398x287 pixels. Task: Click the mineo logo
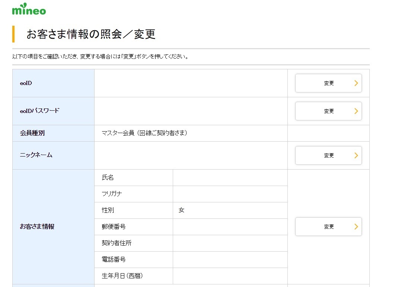point(29,9)
